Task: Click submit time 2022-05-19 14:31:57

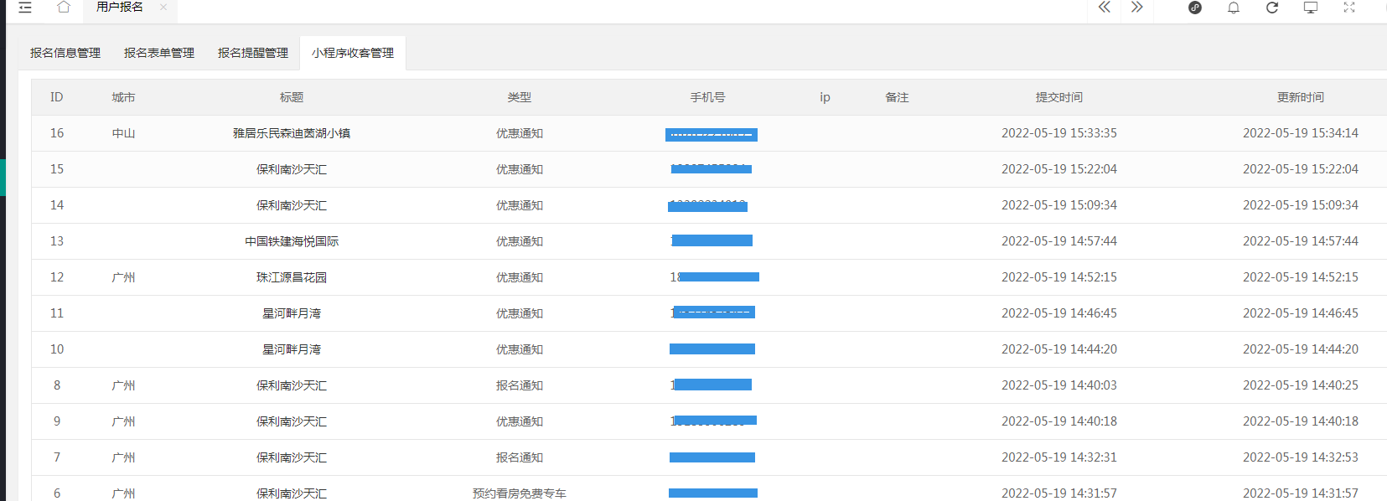Action: [x=1059, y=493]
